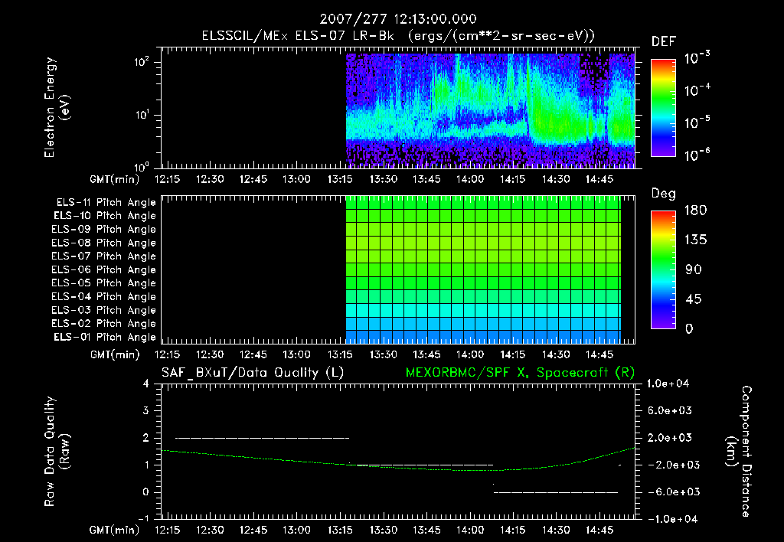This screenshot has height=542, width=784.
Task: Click the DEF legend title
Action: click(663, 42)
